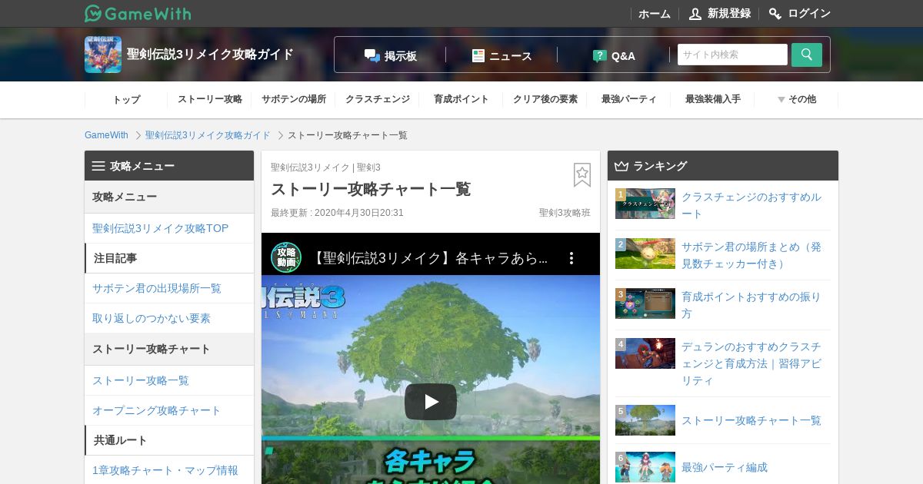Open ranking 1 thumbnail クラスチェンジ

tap(645, 204)
